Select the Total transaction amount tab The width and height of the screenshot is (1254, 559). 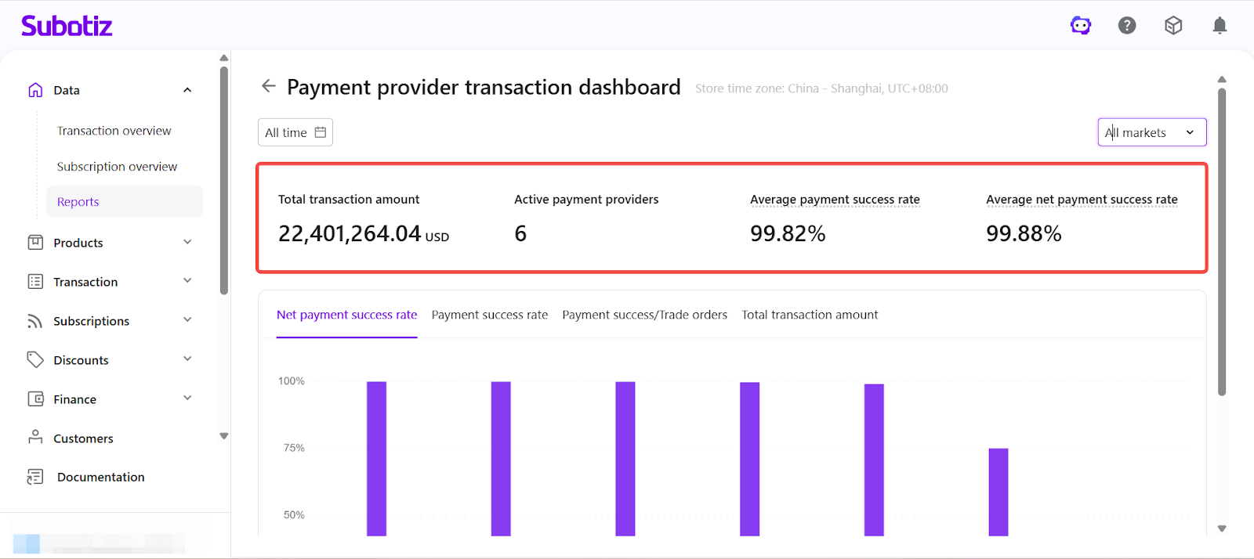click(810, 315)
